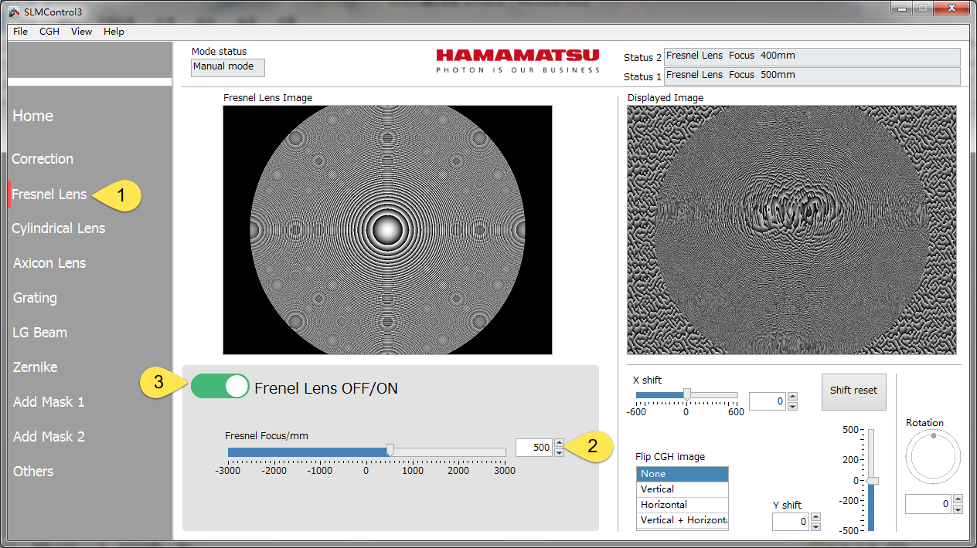Select Horizontal flip option

pyautogui.click(x=682, y=505)
